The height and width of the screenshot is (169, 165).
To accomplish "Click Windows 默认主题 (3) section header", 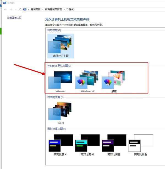I will (x=59, y=66).
